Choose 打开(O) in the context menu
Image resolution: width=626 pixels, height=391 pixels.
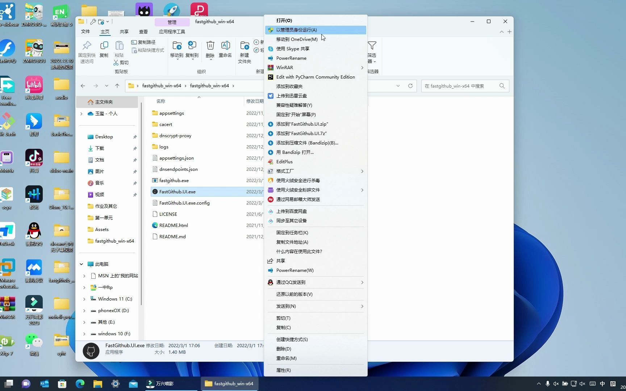coord(316,21)
